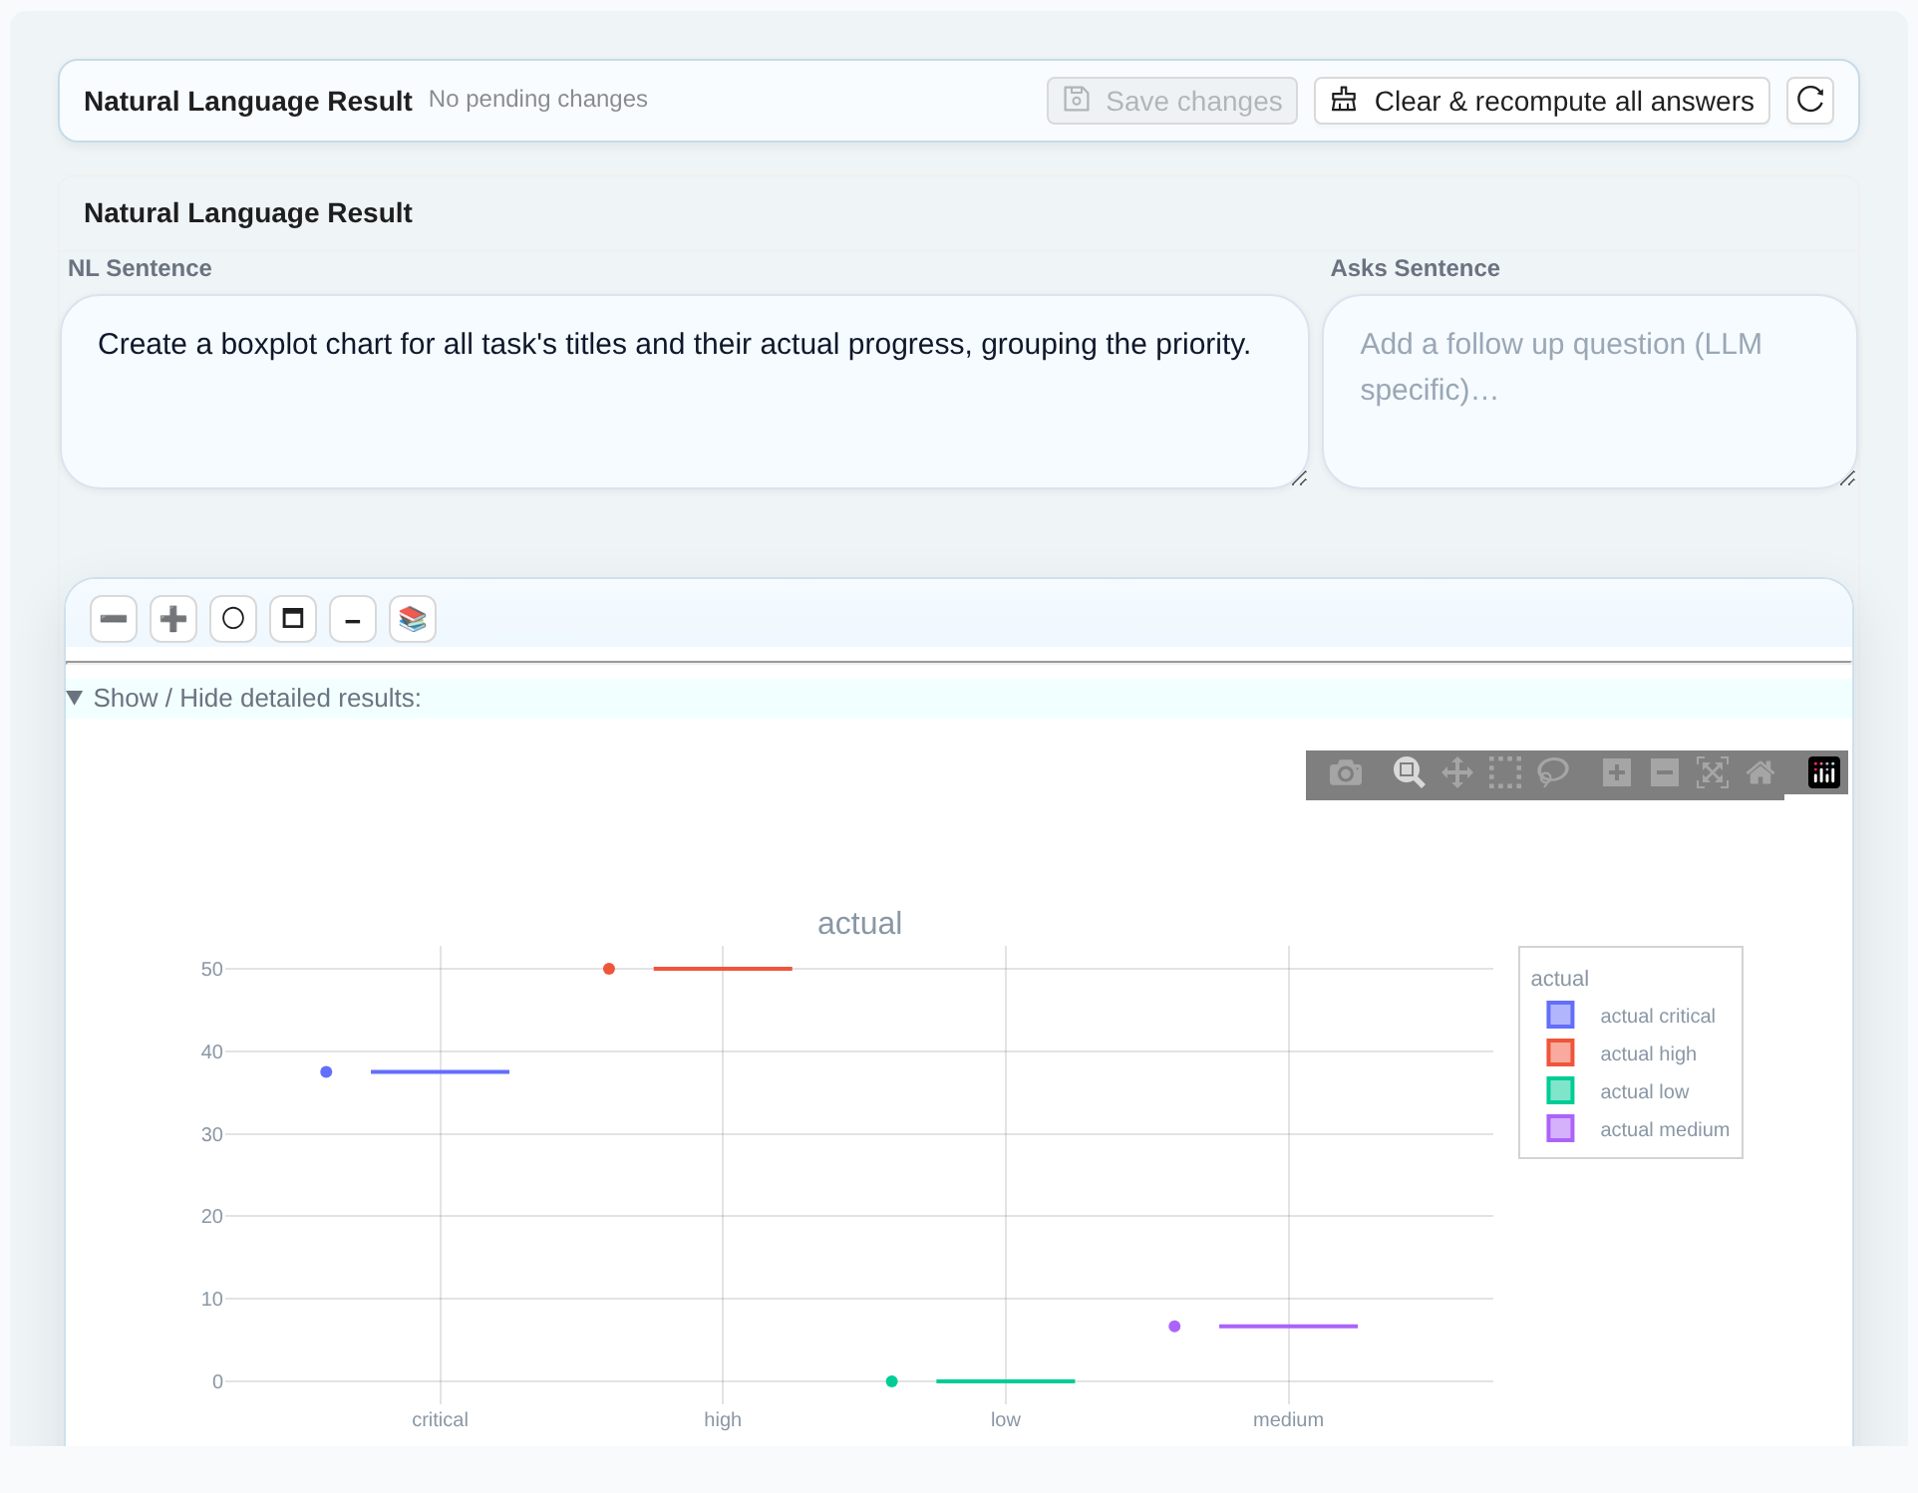Click the 'high' x-axis label

click(723, 1419)
